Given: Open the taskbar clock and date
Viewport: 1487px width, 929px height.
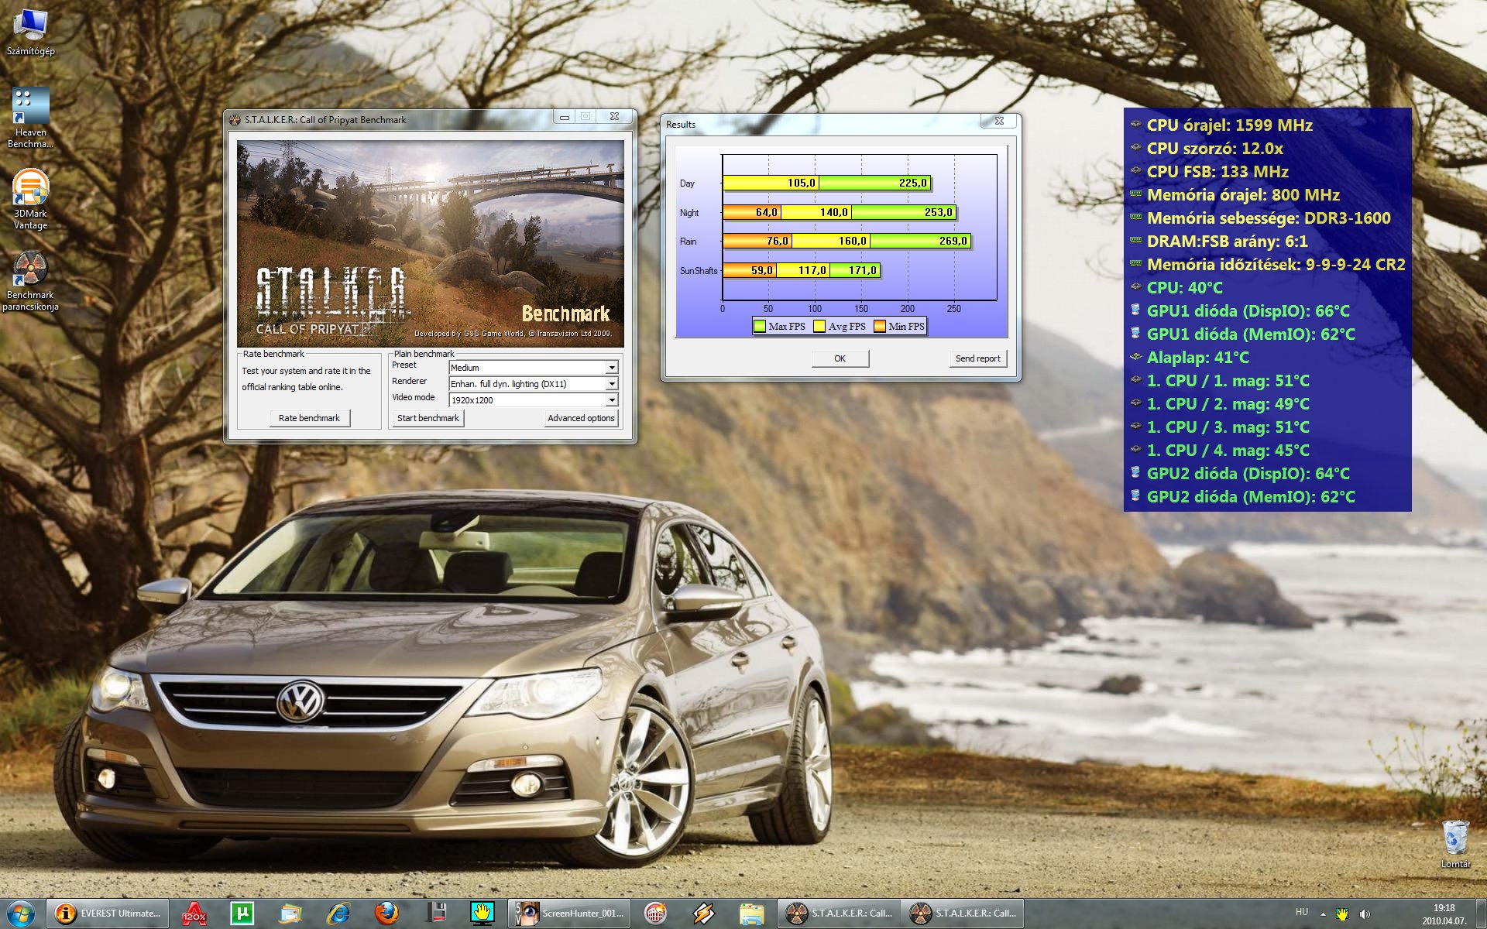Looking at the screenshot, I should click(1444, 914).
